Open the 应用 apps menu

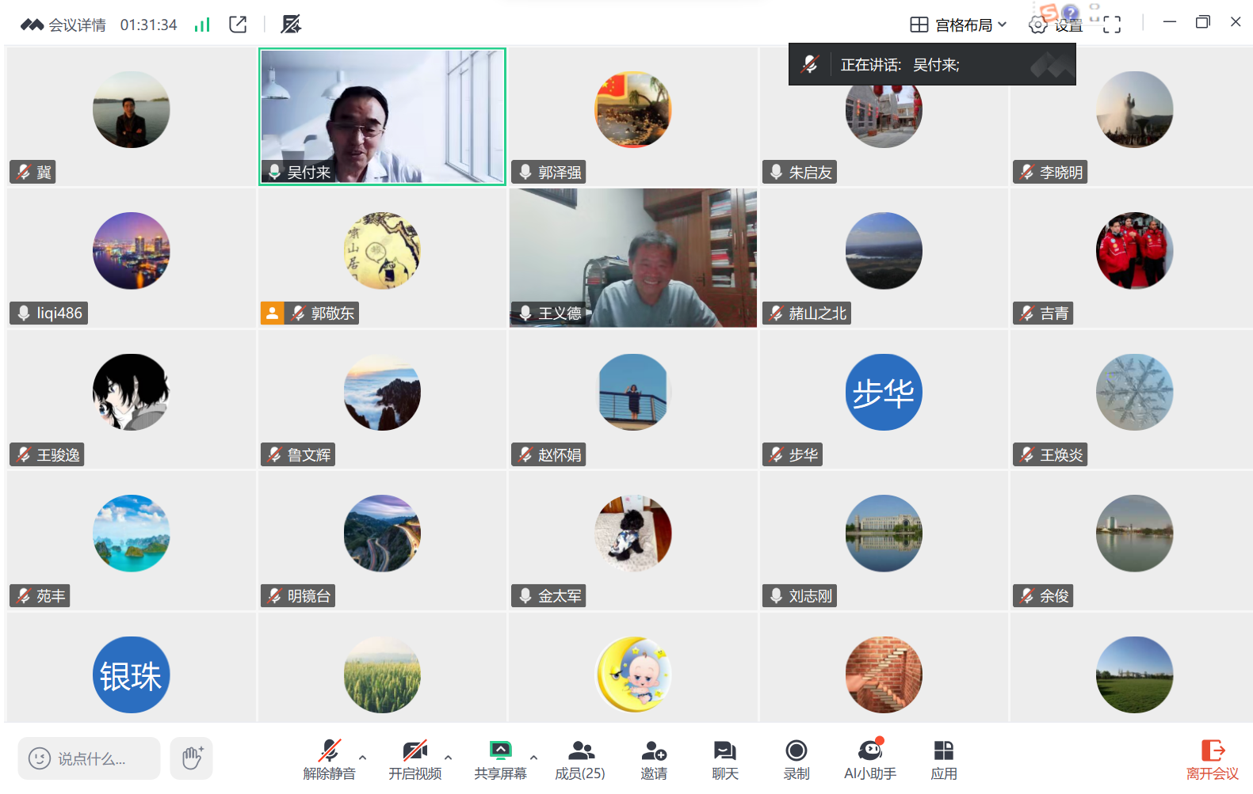(943, 759)
